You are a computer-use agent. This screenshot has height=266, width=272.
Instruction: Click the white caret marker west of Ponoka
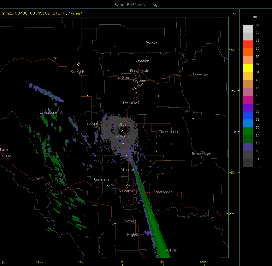tap(115, 46)
